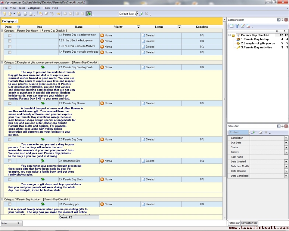289x231 pixels.
Task: Switch to the Navigation Bar tab
Action: coord(249,223)
